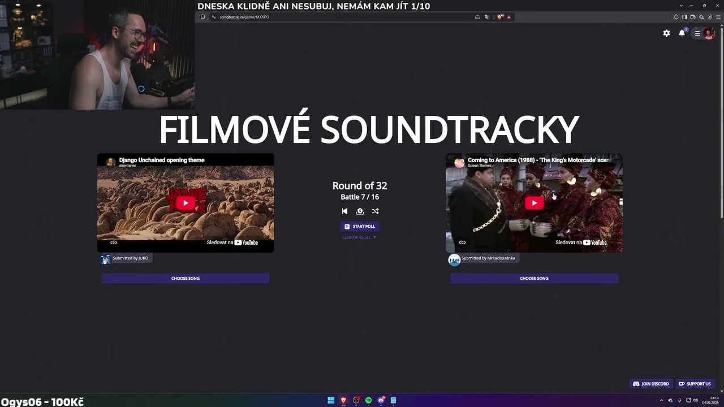
Task: Toggle the browser sidebar panel
Action: click(x=684, y=17)
